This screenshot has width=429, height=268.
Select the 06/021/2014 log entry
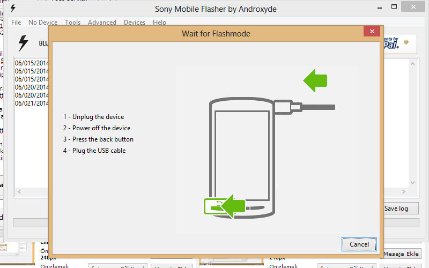(x=32, y=103)
